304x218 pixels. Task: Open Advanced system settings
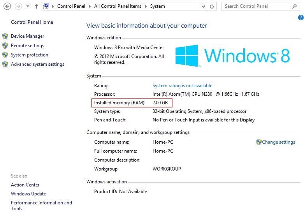pyautogui.click(x=37, y=64)
